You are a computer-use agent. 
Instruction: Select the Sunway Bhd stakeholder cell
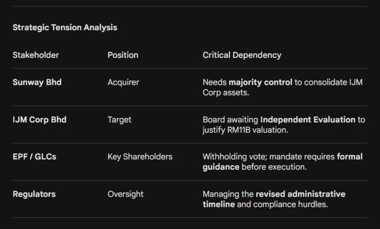tap(37, 82)
